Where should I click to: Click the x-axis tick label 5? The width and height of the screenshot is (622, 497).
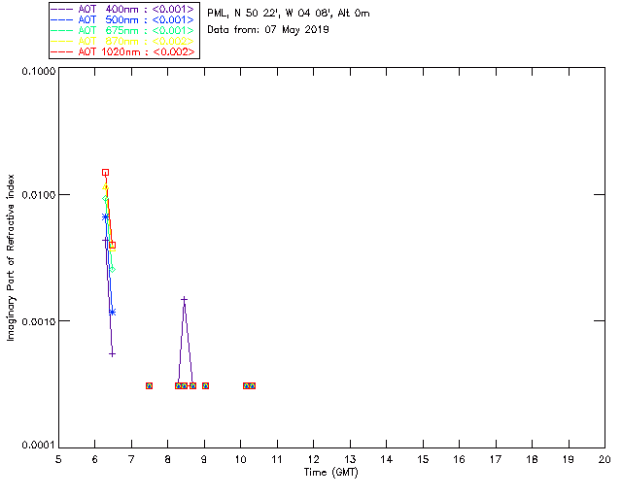pyautogui.click(x=58, y=459)
